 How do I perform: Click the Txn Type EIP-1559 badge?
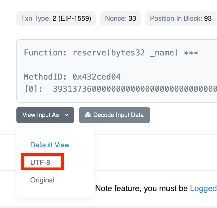point(56,18)
